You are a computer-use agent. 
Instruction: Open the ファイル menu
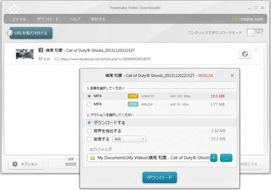tap(19, 19)
